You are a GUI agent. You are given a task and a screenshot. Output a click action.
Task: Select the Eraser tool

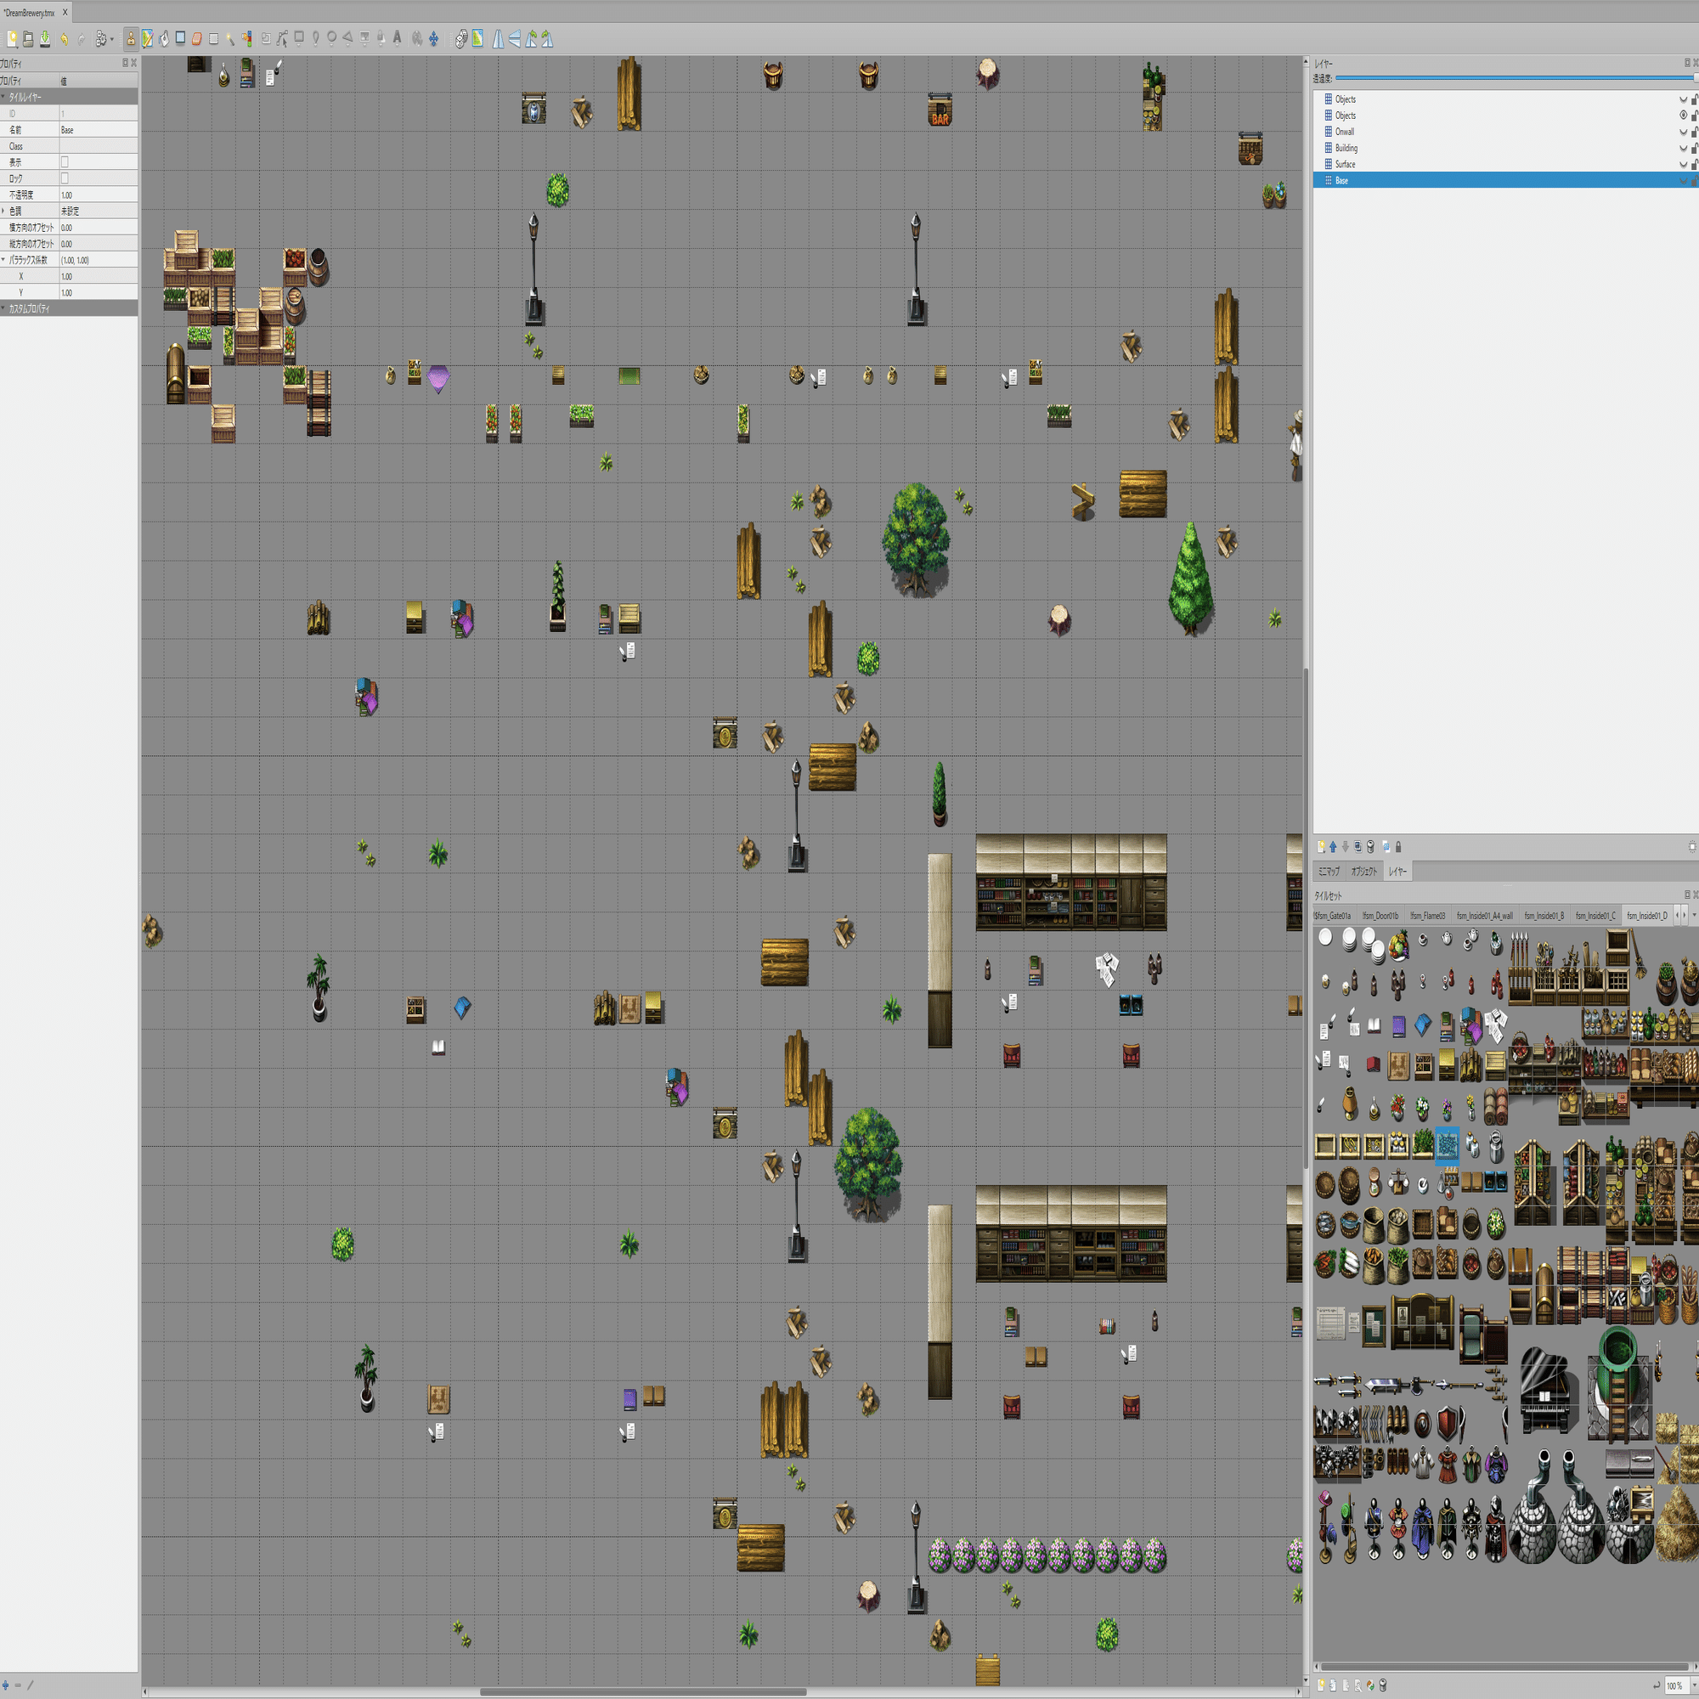click(x=197, y=39)
